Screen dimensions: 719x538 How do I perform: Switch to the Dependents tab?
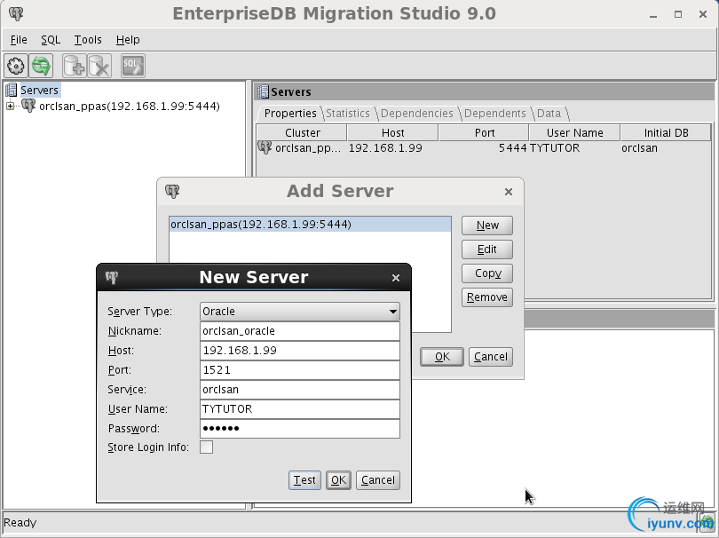[494, 114]
